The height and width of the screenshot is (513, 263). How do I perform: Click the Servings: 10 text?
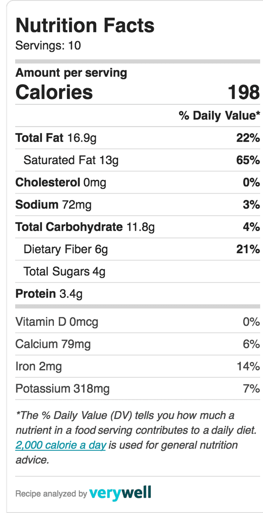click(48, 45)
